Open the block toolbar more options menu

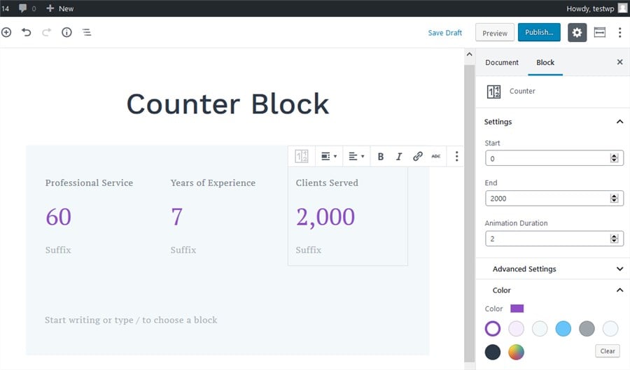pos(456,157)
